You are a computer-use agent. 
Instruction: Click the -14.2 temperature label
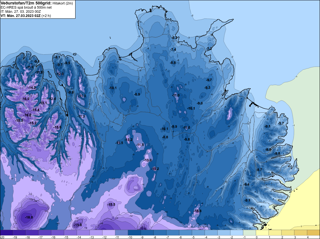(x=32, y=88)
